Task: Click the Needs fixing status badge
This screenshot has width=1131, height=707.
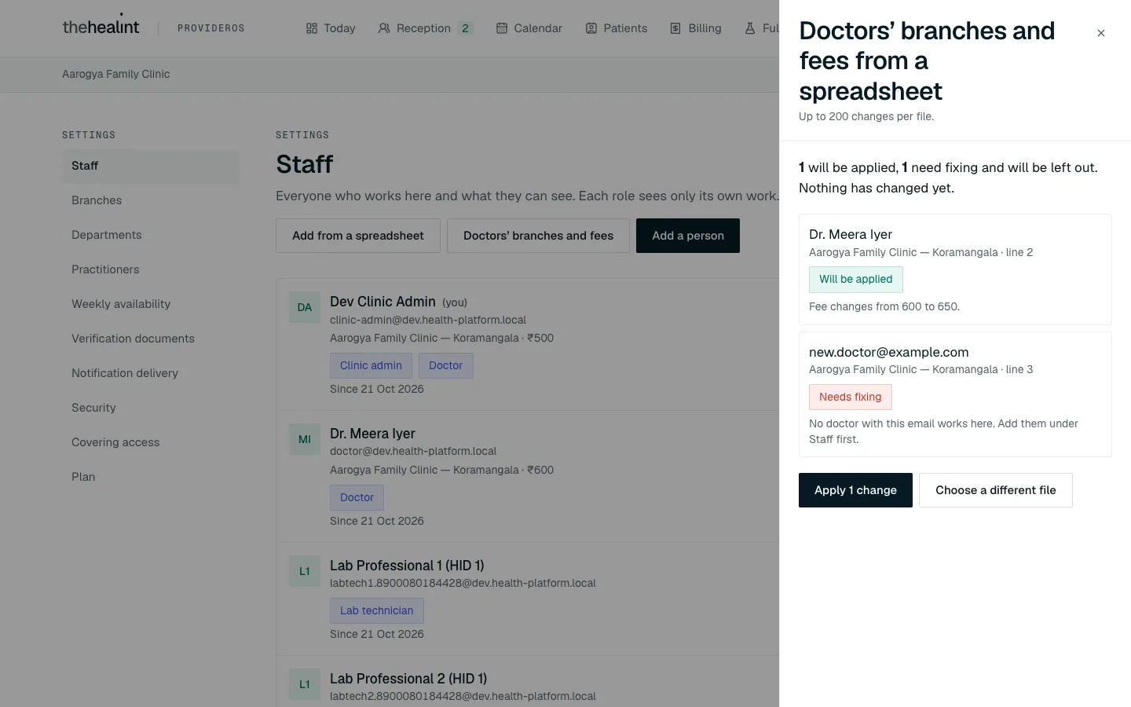Action: (851, 397)
